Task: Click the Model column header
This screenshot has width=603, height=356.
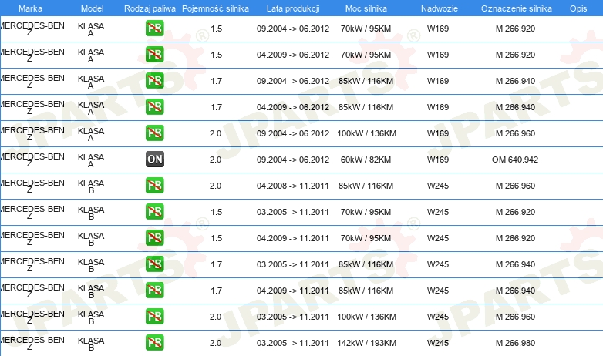Action: pyautogui.click(x=92, y=8)
